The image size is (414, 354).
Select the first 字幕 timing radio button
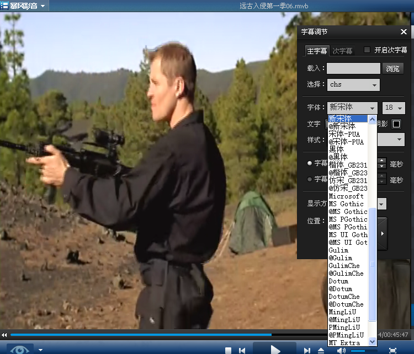point(310,164)
